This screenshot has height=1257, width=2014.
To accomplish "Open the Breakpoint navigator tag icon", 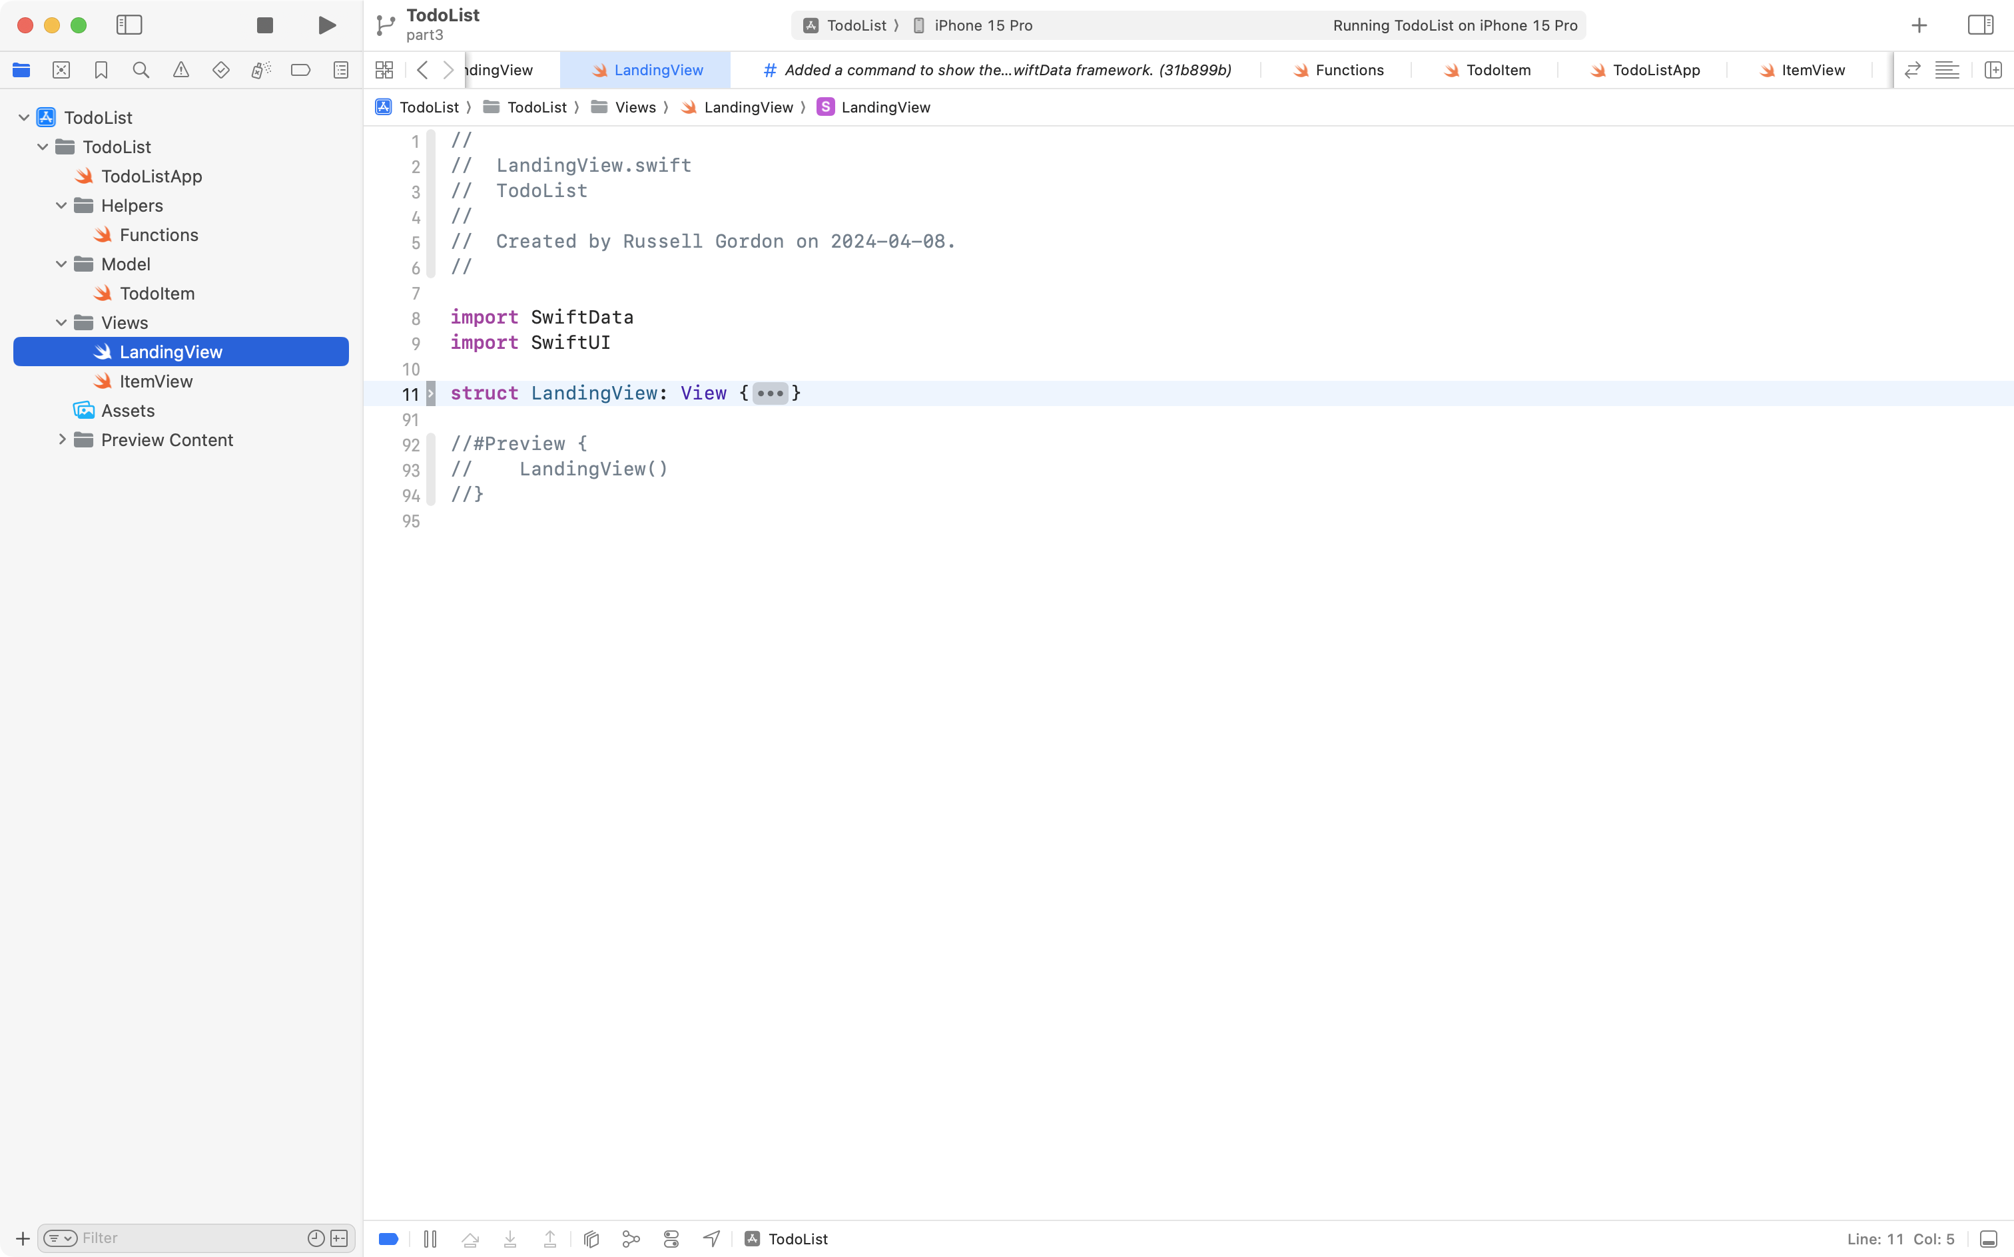I will click(300, 70).
